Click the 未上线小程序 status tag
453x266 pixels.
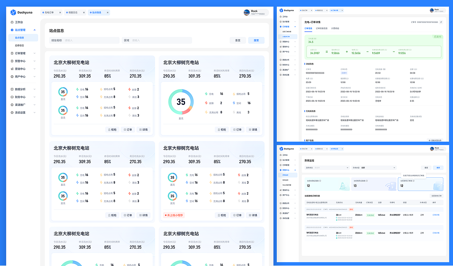click(x=174, y=215)
